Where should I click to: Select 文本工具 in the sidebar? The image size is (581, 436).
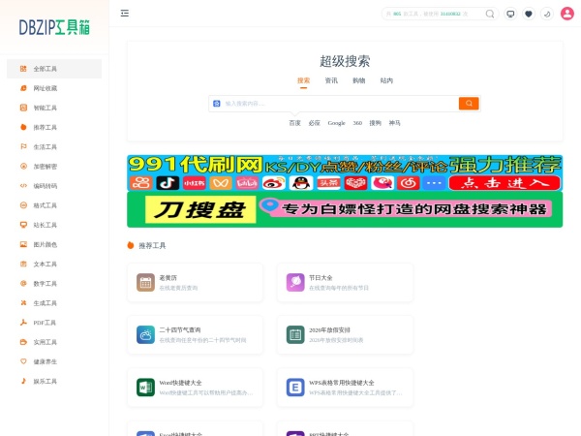click(x=54, y=264)
